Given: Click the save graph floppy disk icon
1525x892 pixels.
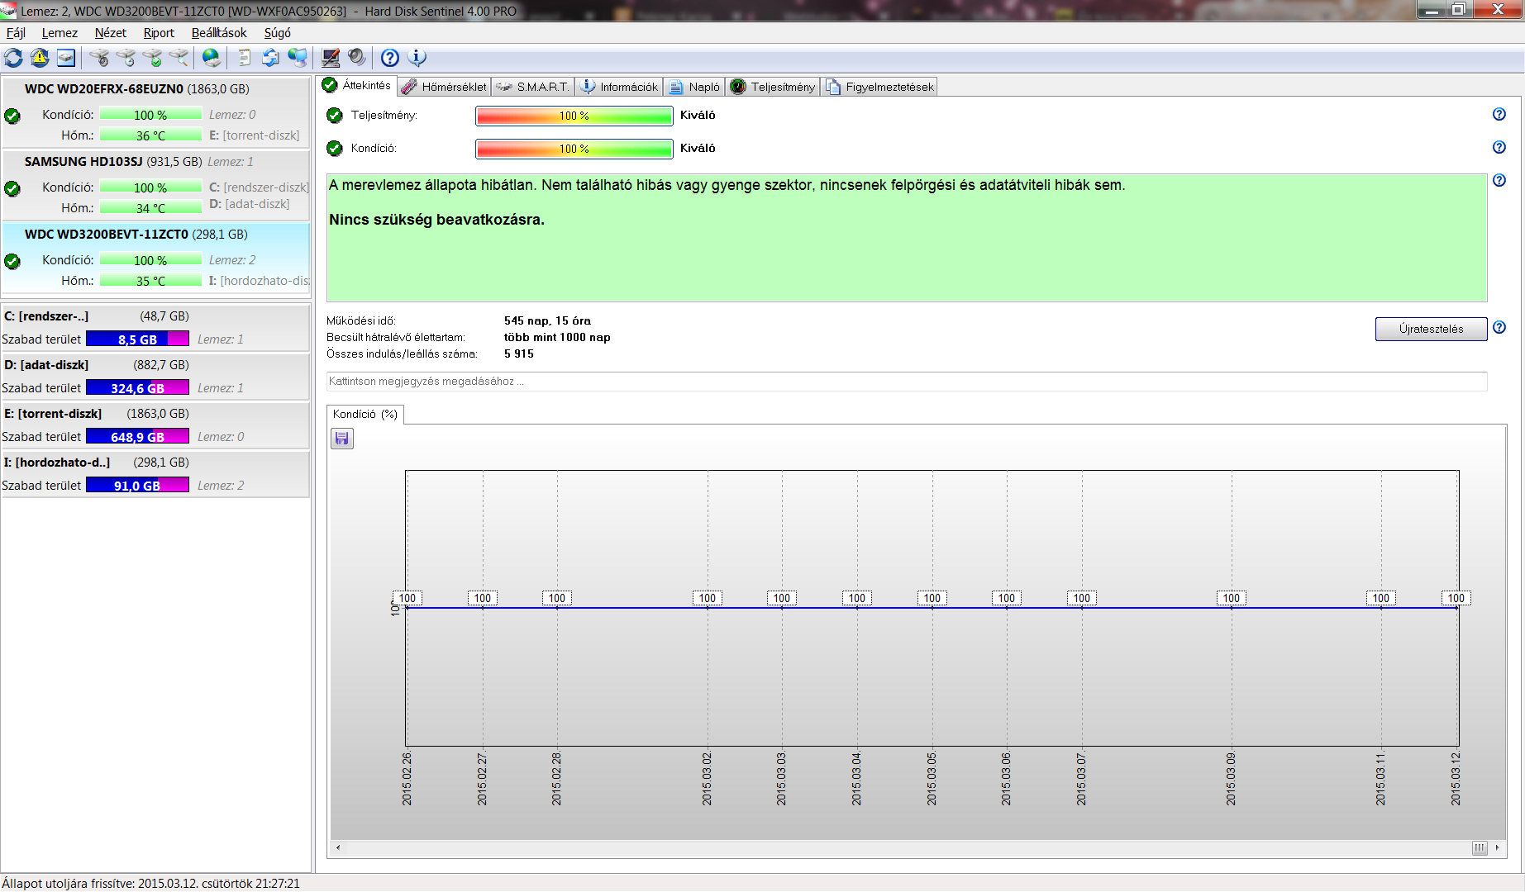Looking at the screenshot, I should [342, 439].
